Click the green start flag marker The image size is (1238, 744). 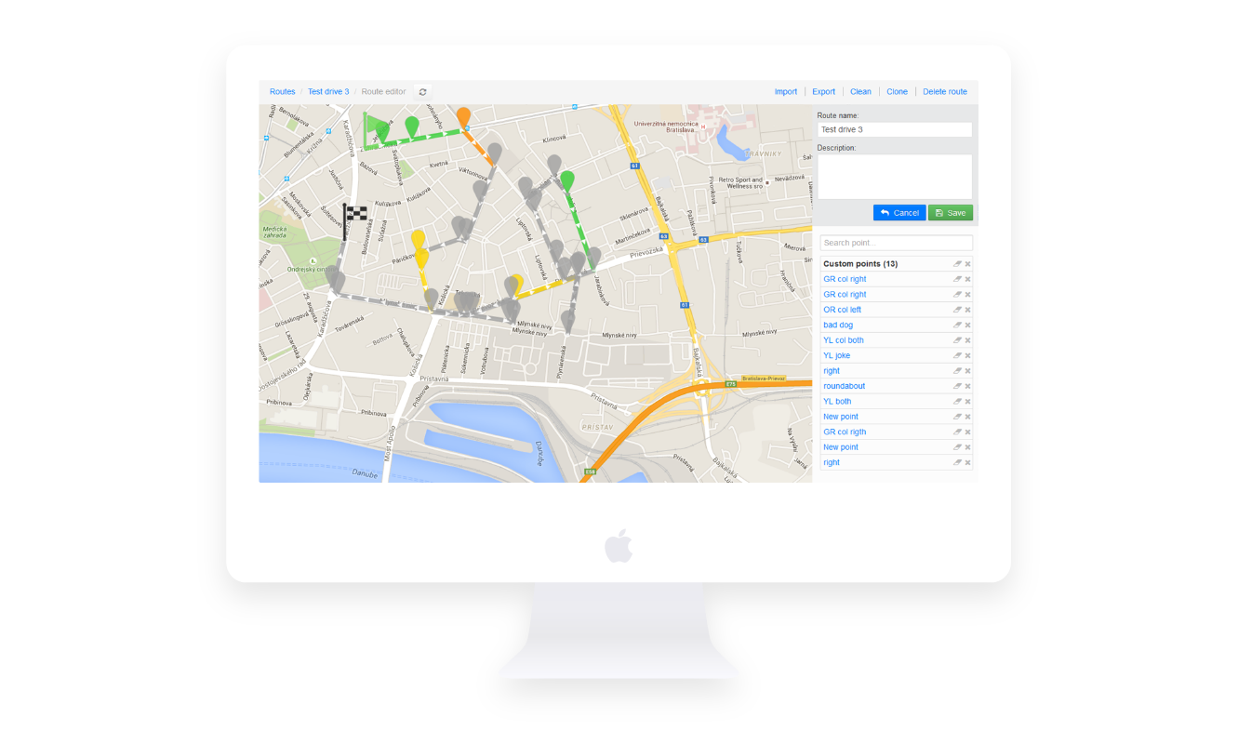pos(375,126)
